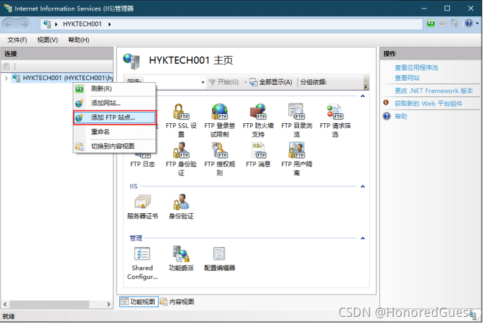
Task: Open the help icon dropdown arrow
Action: (478, 23)
